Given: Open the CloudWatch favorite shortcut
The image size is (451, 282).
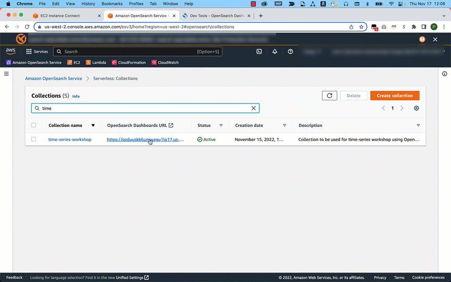Looking at the screenshot, I should (x=165, y=63).
